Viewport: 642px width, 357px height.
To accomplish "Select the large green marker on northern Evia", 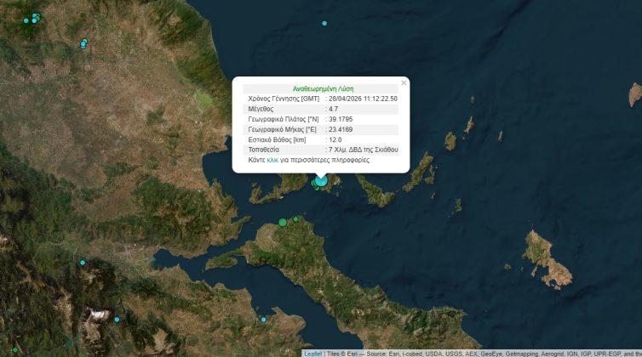I will click(283, 223).
